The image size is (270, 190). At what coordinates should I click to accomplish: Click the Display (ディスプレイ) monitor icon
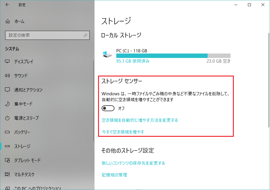coord(8,62)
